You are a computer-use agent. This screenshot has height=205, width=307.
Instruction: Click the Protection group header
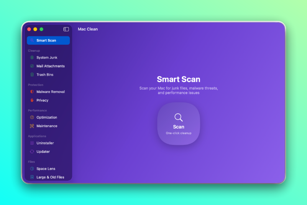click(36, 85)
